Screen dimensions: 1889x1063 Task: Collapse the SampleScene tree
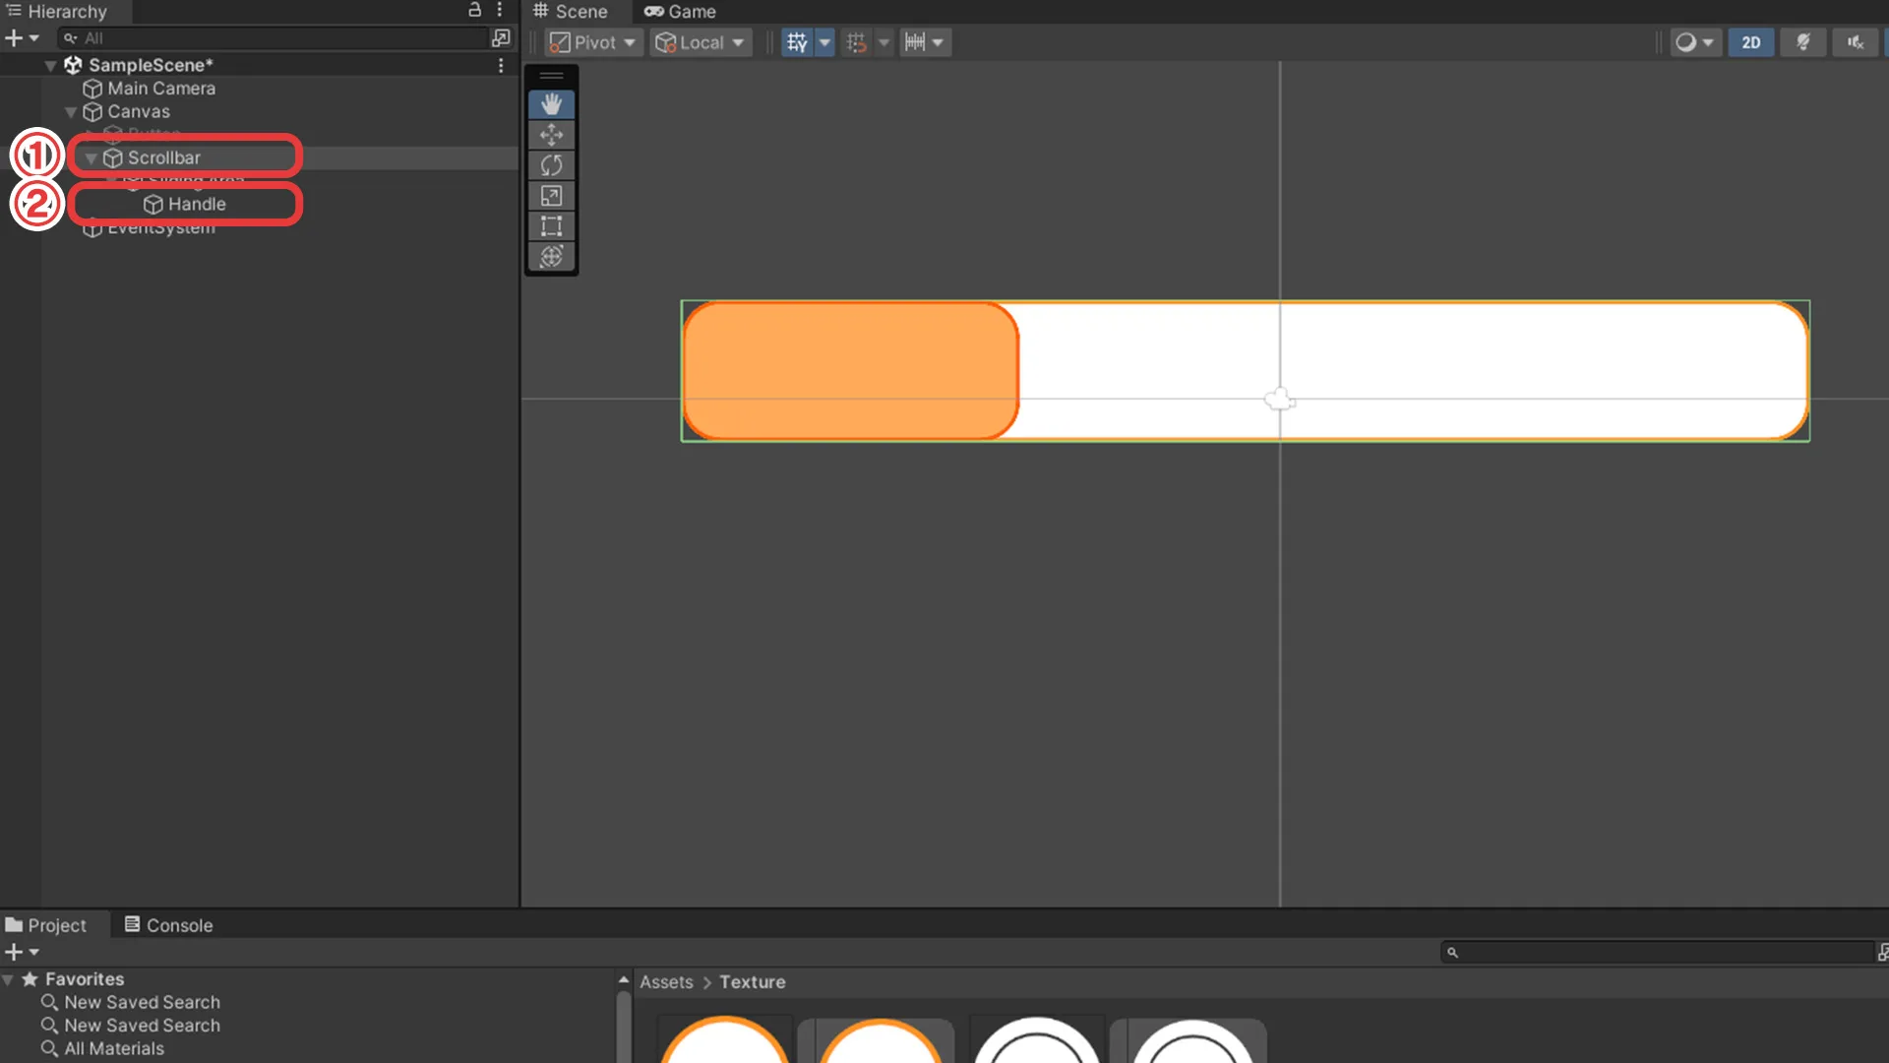tap(50, 66)
